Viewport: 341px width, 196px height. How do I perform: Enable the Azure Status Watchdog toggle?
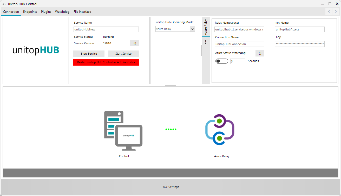tap(222, 61)
